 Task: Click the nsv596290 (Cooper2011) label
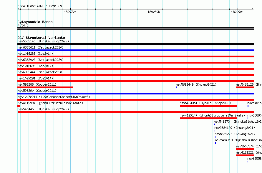(x=37, y=91)
